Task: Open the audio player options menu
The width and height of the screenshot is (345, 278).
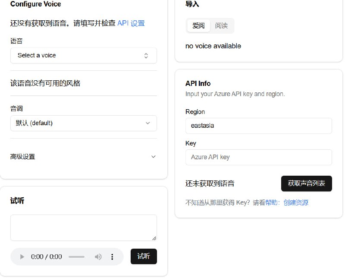Action: click(112, 256)
